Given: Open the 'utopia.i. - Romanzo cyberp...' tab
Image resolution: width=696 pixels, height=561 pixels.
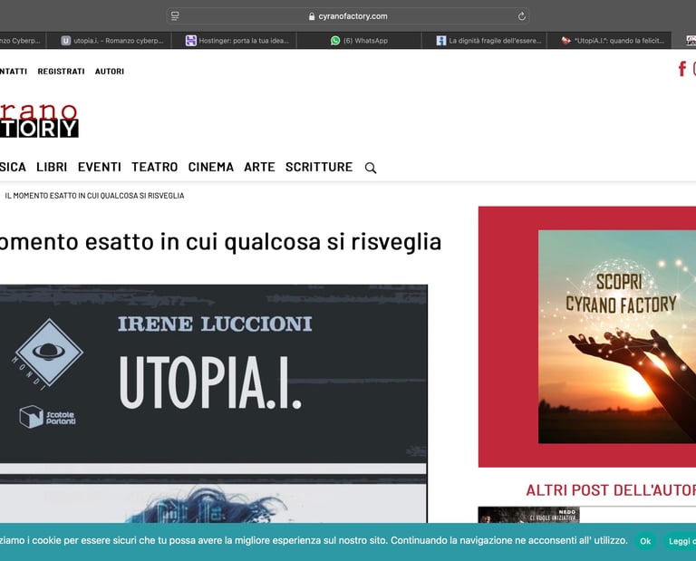Looking at the screenshot, I should [x=109, y=41].
